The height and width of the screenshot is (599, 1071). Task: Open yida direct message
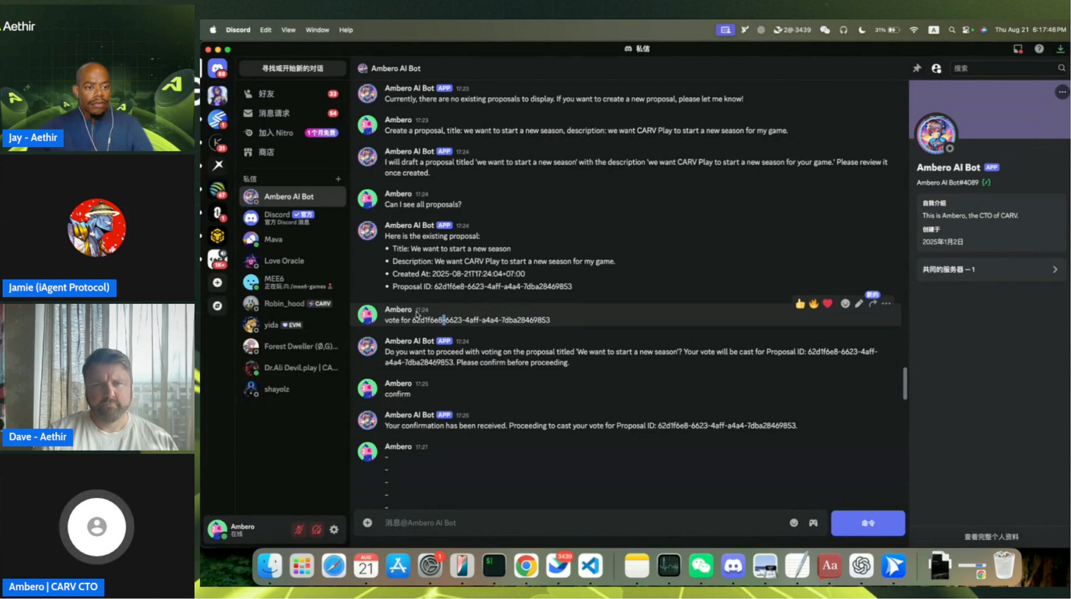click(293, 325)
